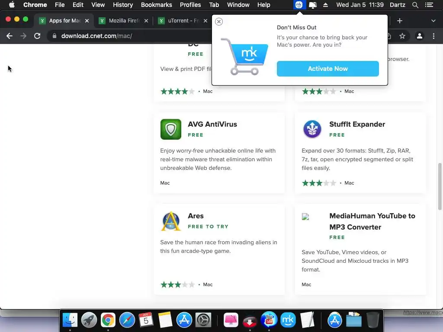
Task: Open the Notification Center list icon
Action: tap(429, 5)
